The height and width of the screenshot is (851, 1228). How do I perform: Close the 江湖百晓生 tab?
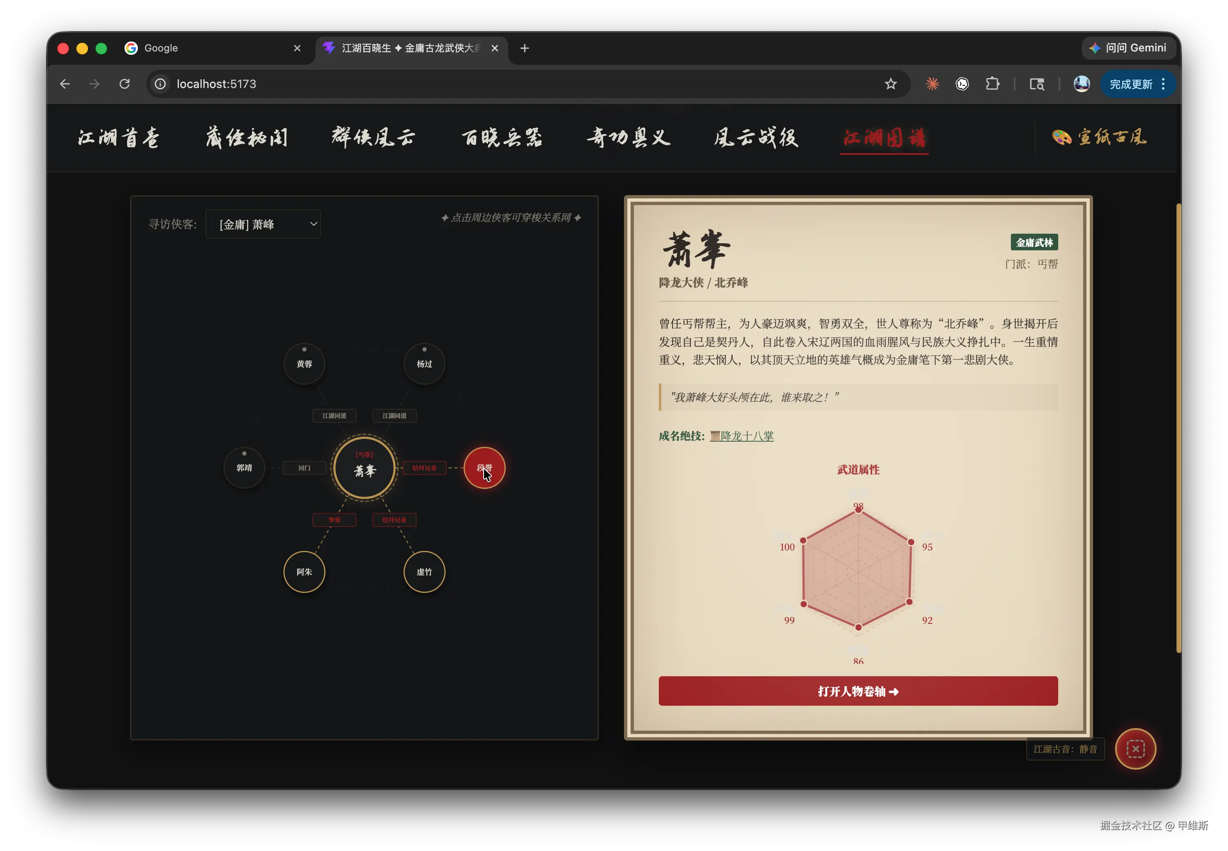[495, 48]
